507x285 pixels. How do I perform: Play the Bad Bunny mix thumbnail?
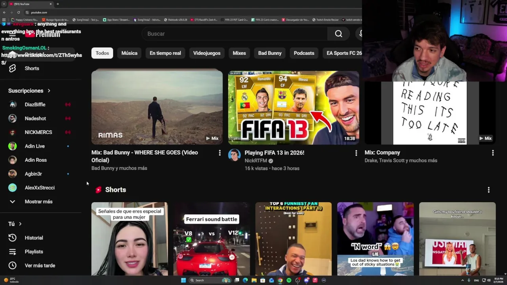click(x=157, y=107)
